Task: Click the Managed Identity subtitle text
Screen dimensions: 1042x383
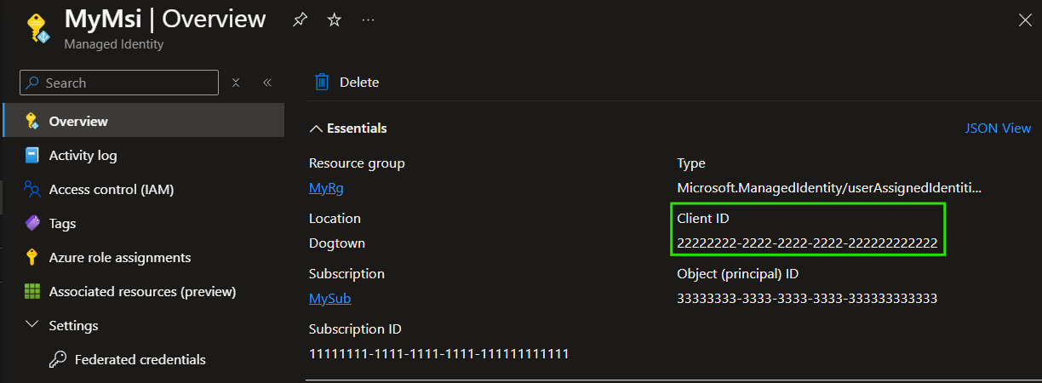Action: pyautogui.click(x=114, y=44)
